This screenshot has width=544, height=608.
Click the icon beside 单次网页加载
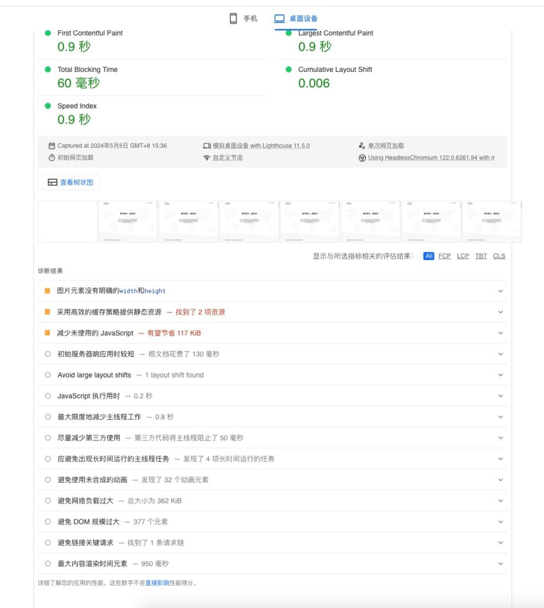pos(362,145)
